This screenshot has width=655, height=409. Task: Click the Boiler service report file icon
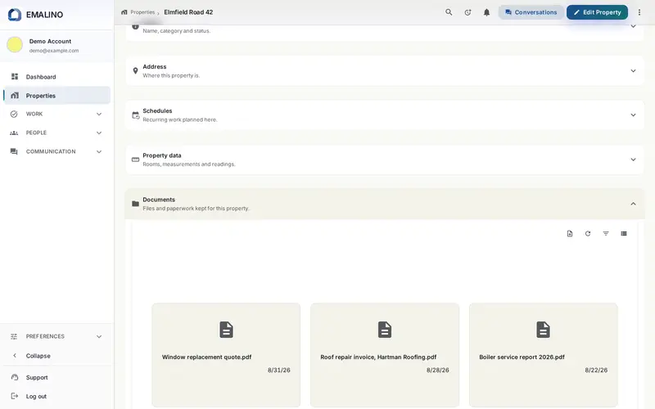click(543, 330)
